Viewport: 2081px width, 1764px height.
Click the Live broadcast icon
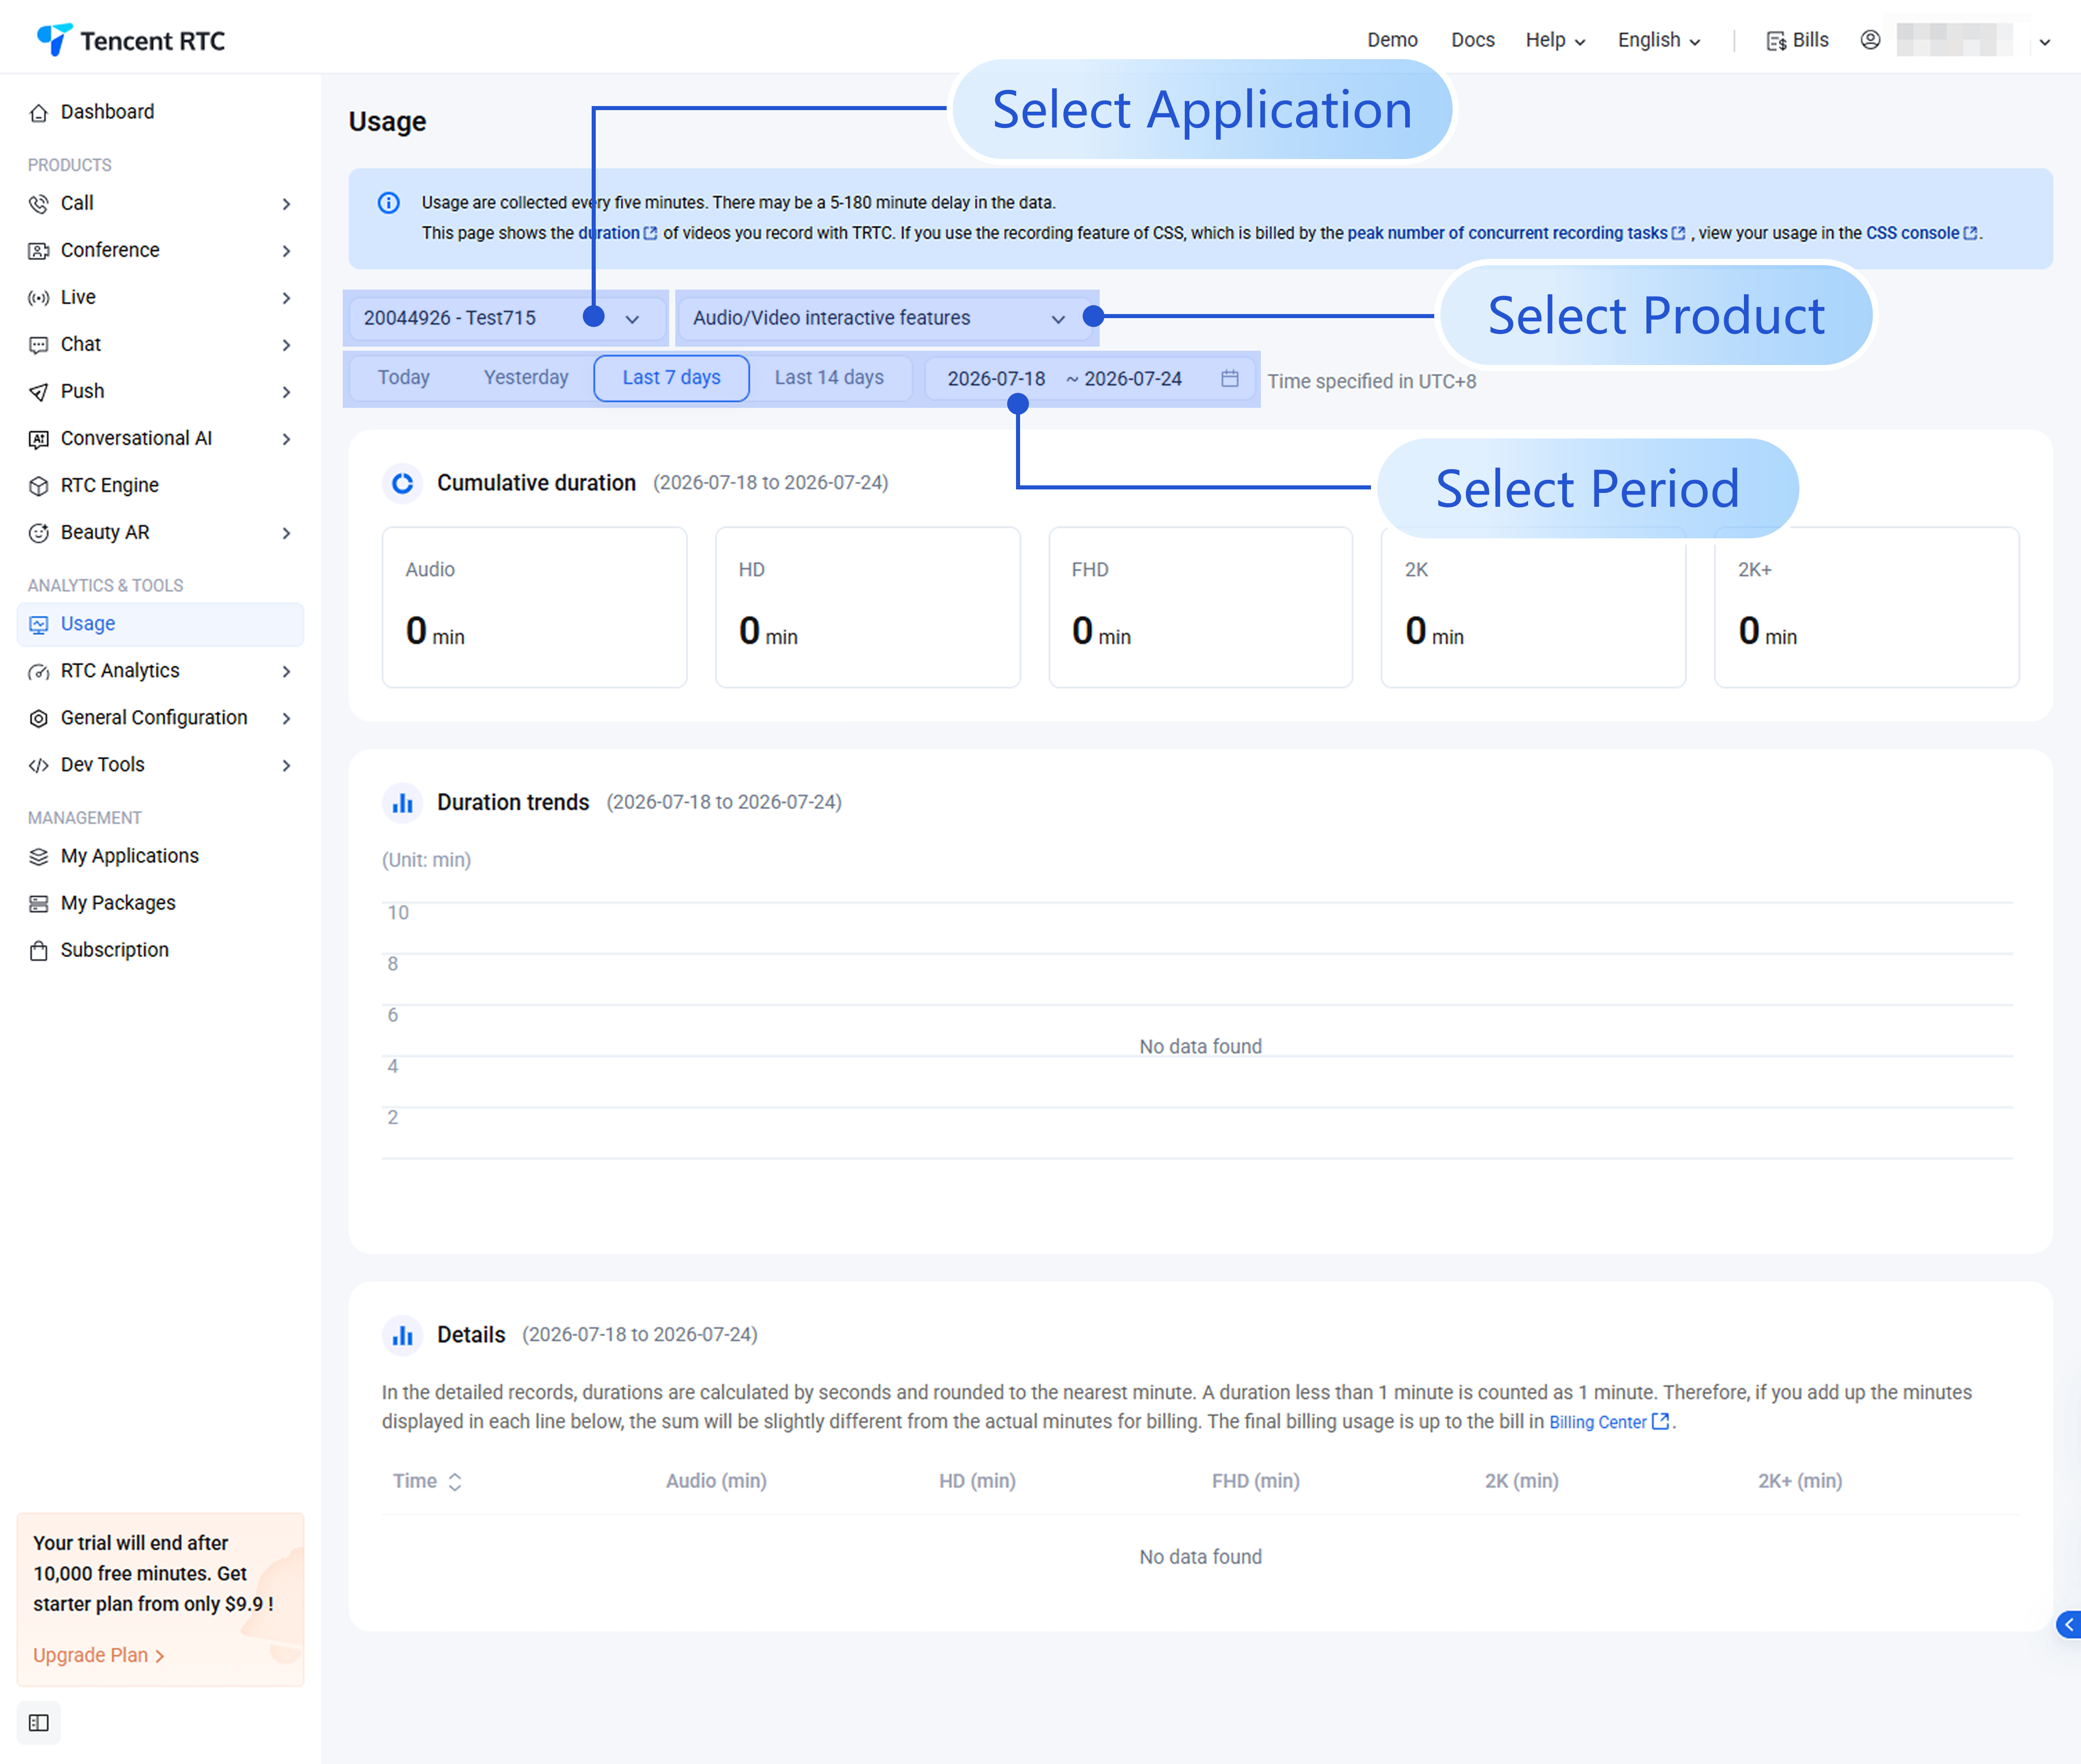(x=39, y=298)
